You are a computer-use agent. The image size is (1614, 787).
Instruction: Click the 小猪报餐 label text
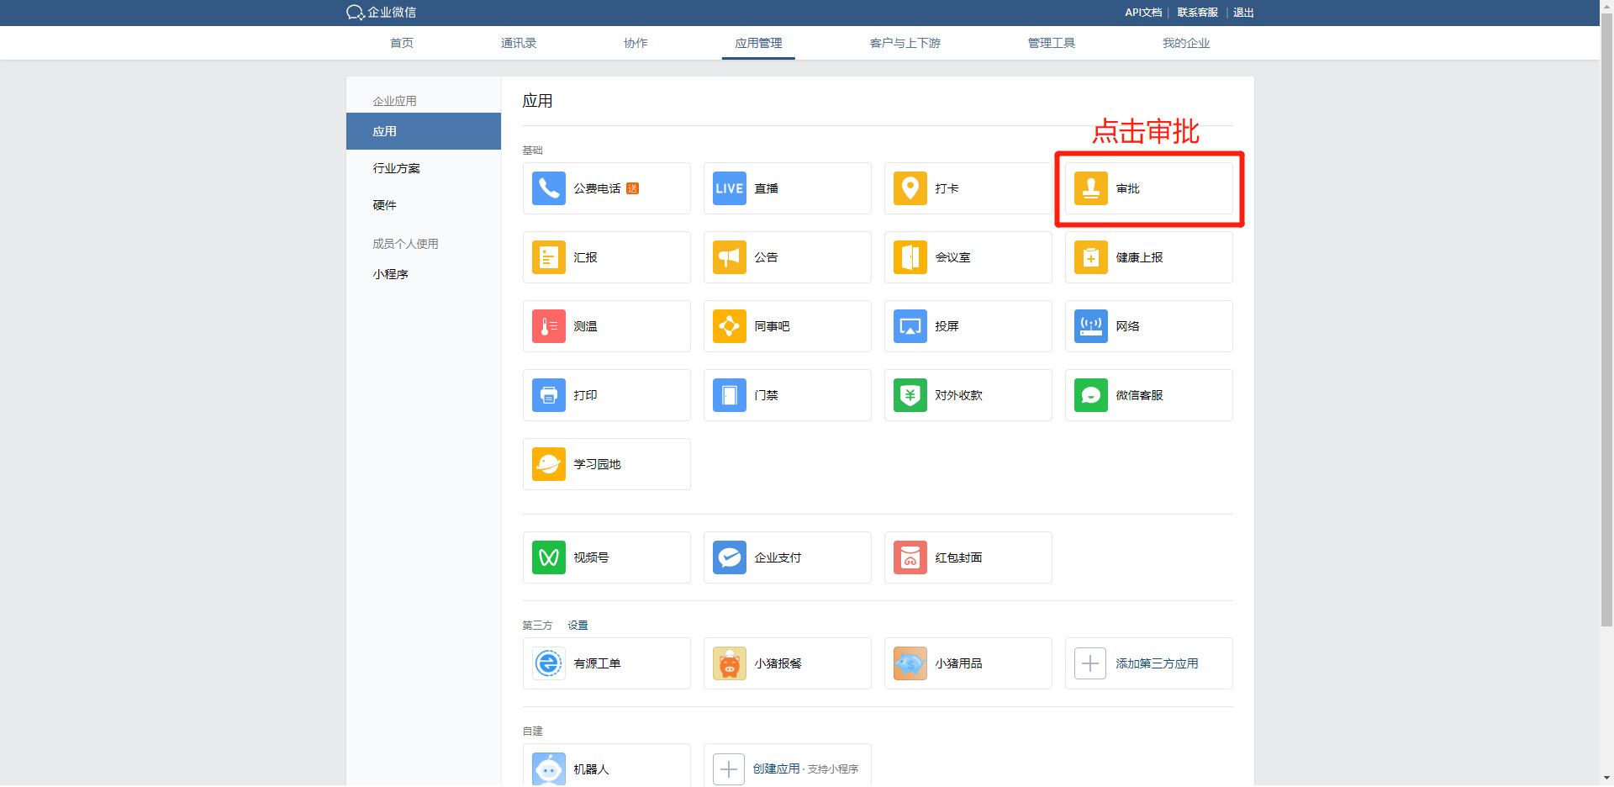pos(778,663)
